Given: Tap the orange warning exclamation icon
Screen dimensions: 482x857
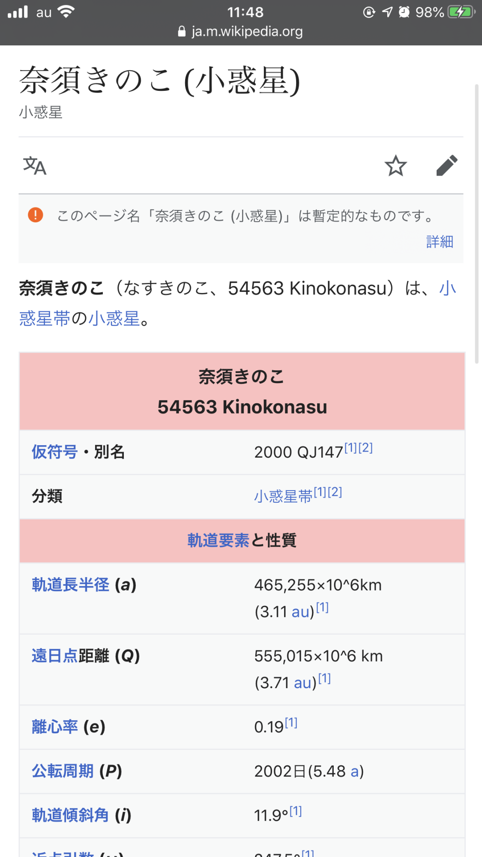Looking at the screenshot, I should pyautogui.click(x=36, y=215).
